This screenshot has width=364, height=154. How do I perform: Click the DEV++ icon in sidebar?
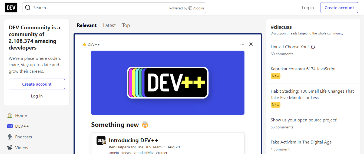(10, 126)
